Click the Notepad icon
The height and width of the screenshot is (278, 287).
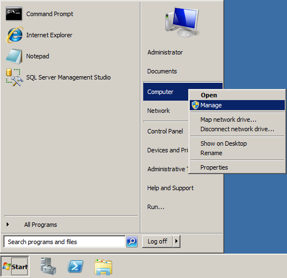pyautogui.click(x=14, y=56)
